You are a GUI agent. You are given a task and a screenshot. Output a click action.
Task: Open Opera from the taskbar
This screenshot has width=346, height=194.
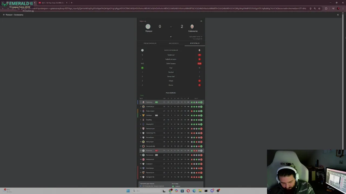(x=188, y=191)
